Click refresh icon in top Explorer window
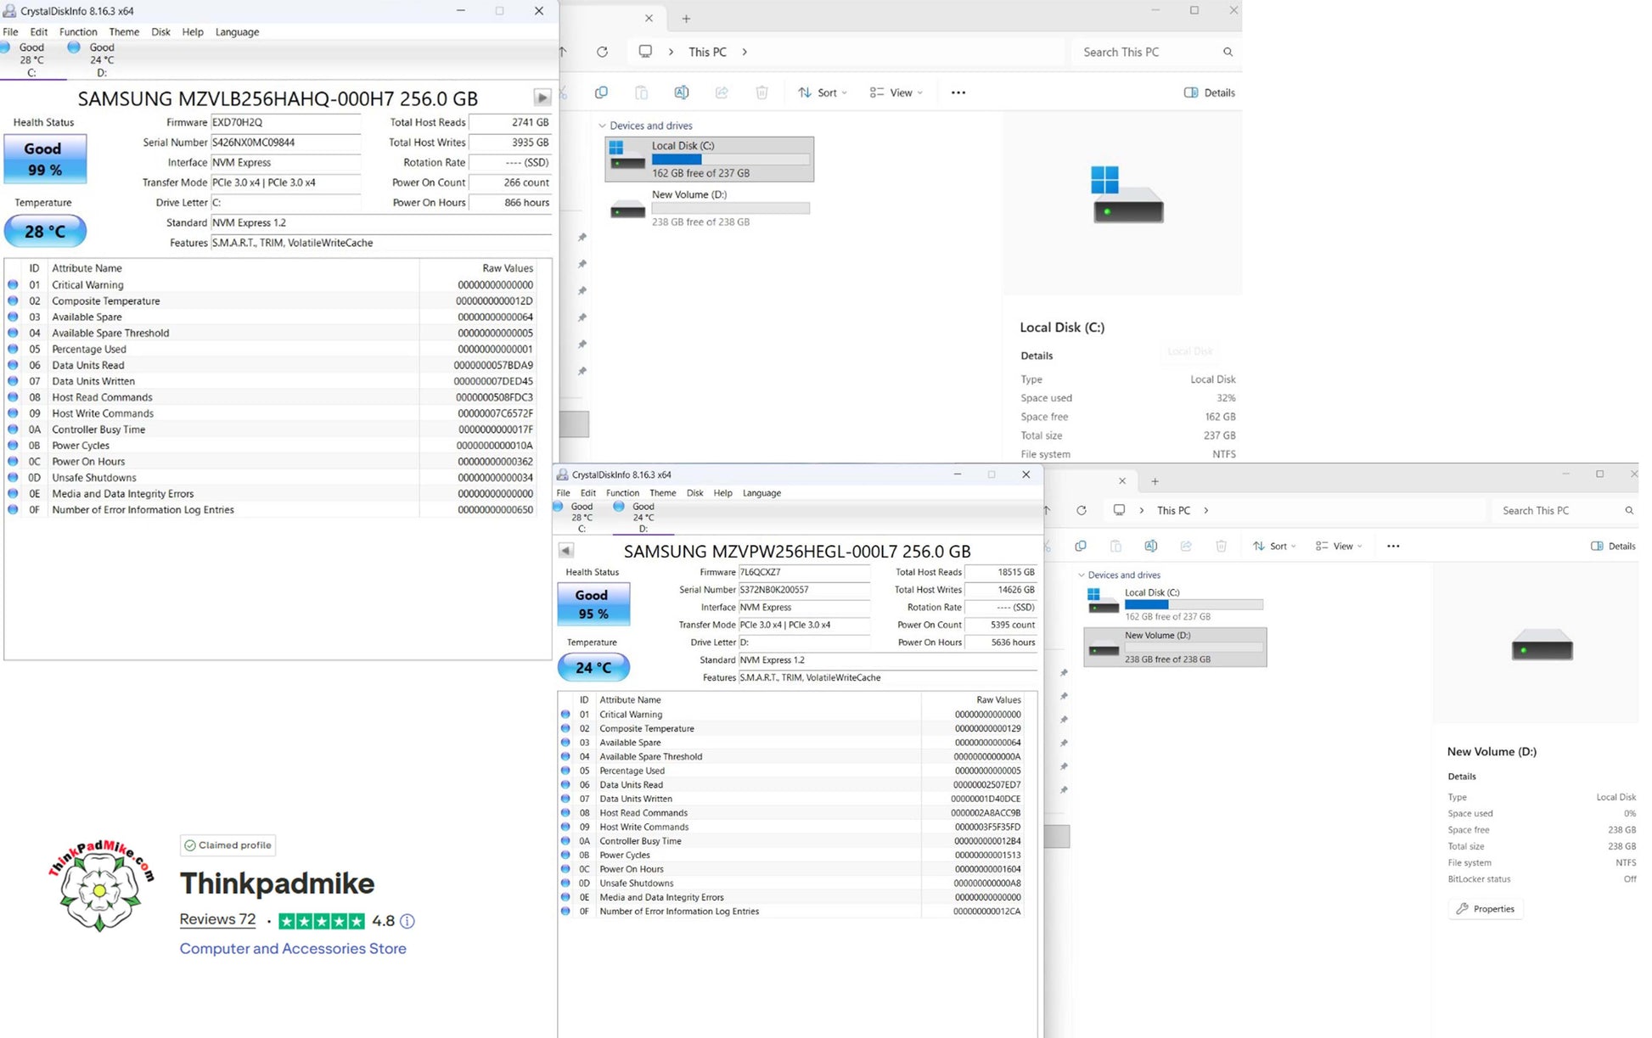 pos(602,52)
